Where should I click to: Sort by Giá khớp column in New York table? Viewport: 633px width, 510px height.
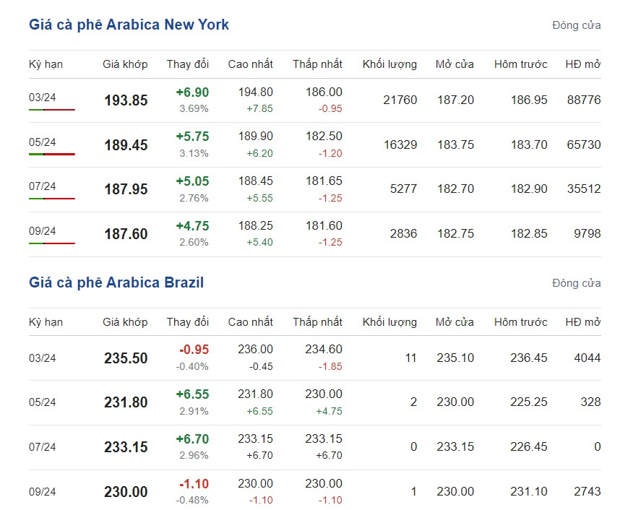[125, 64]
